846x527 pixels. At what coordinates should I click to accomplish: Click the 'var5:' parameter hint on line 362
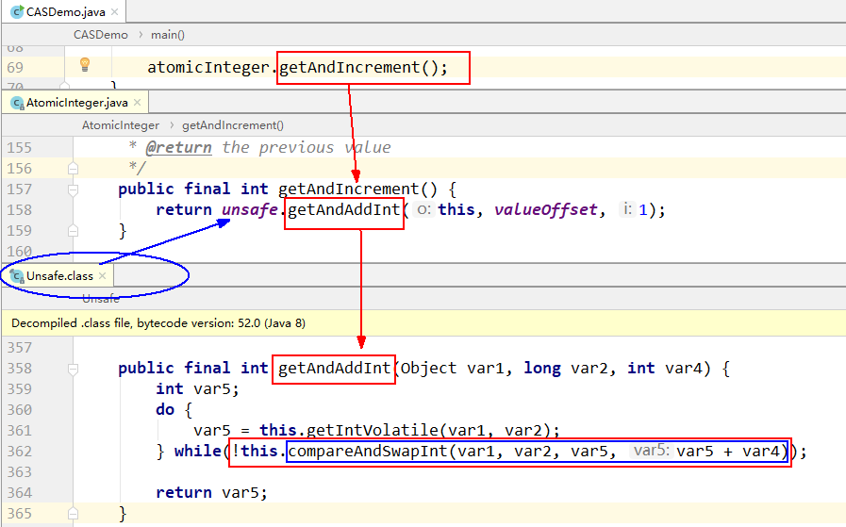[651, 451]
